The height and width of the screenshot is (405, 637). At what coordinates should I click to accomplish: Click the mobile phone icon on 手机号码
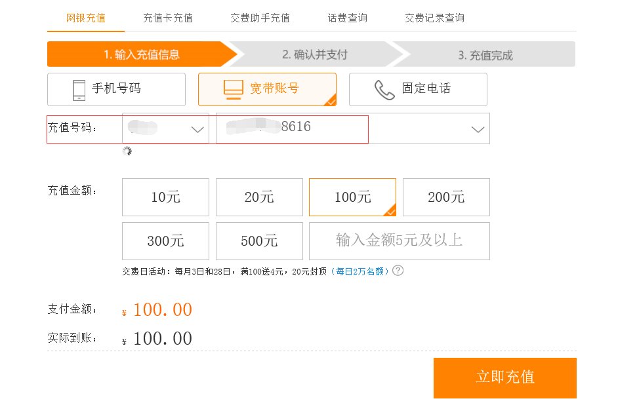pos(80,88)
